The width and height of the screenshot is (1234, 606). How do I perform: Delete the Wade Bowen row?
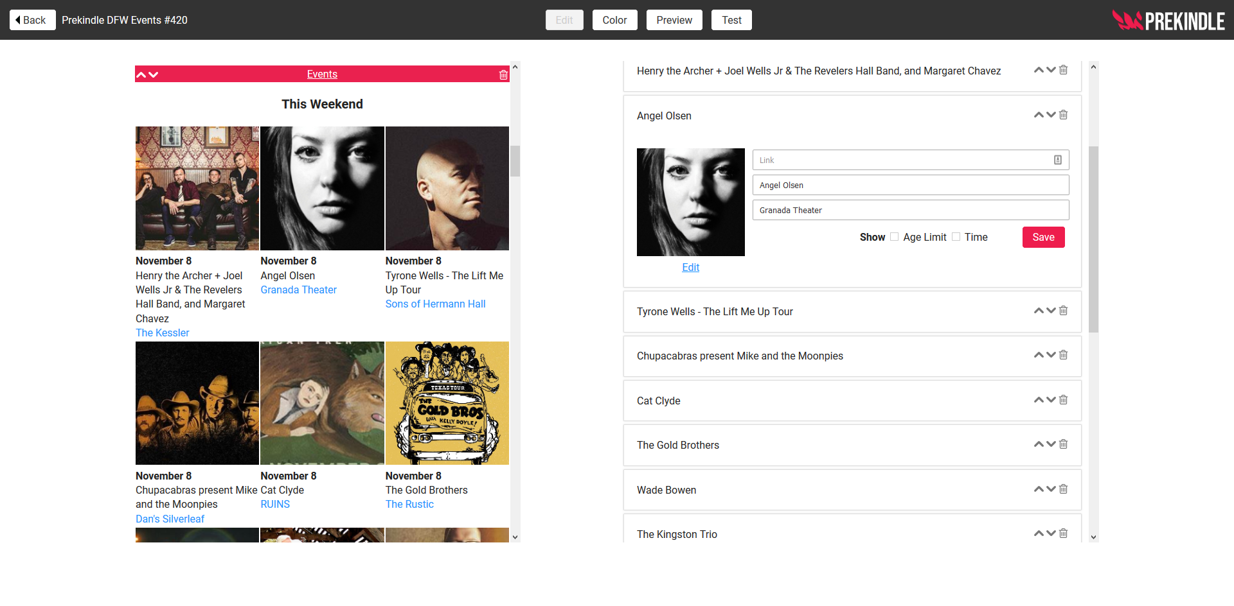(1063, 489)
